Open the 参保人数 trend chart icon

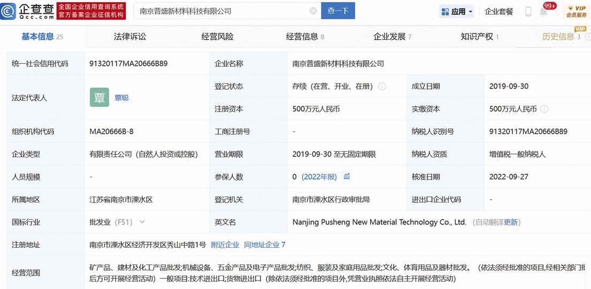[x=347, y=177]
